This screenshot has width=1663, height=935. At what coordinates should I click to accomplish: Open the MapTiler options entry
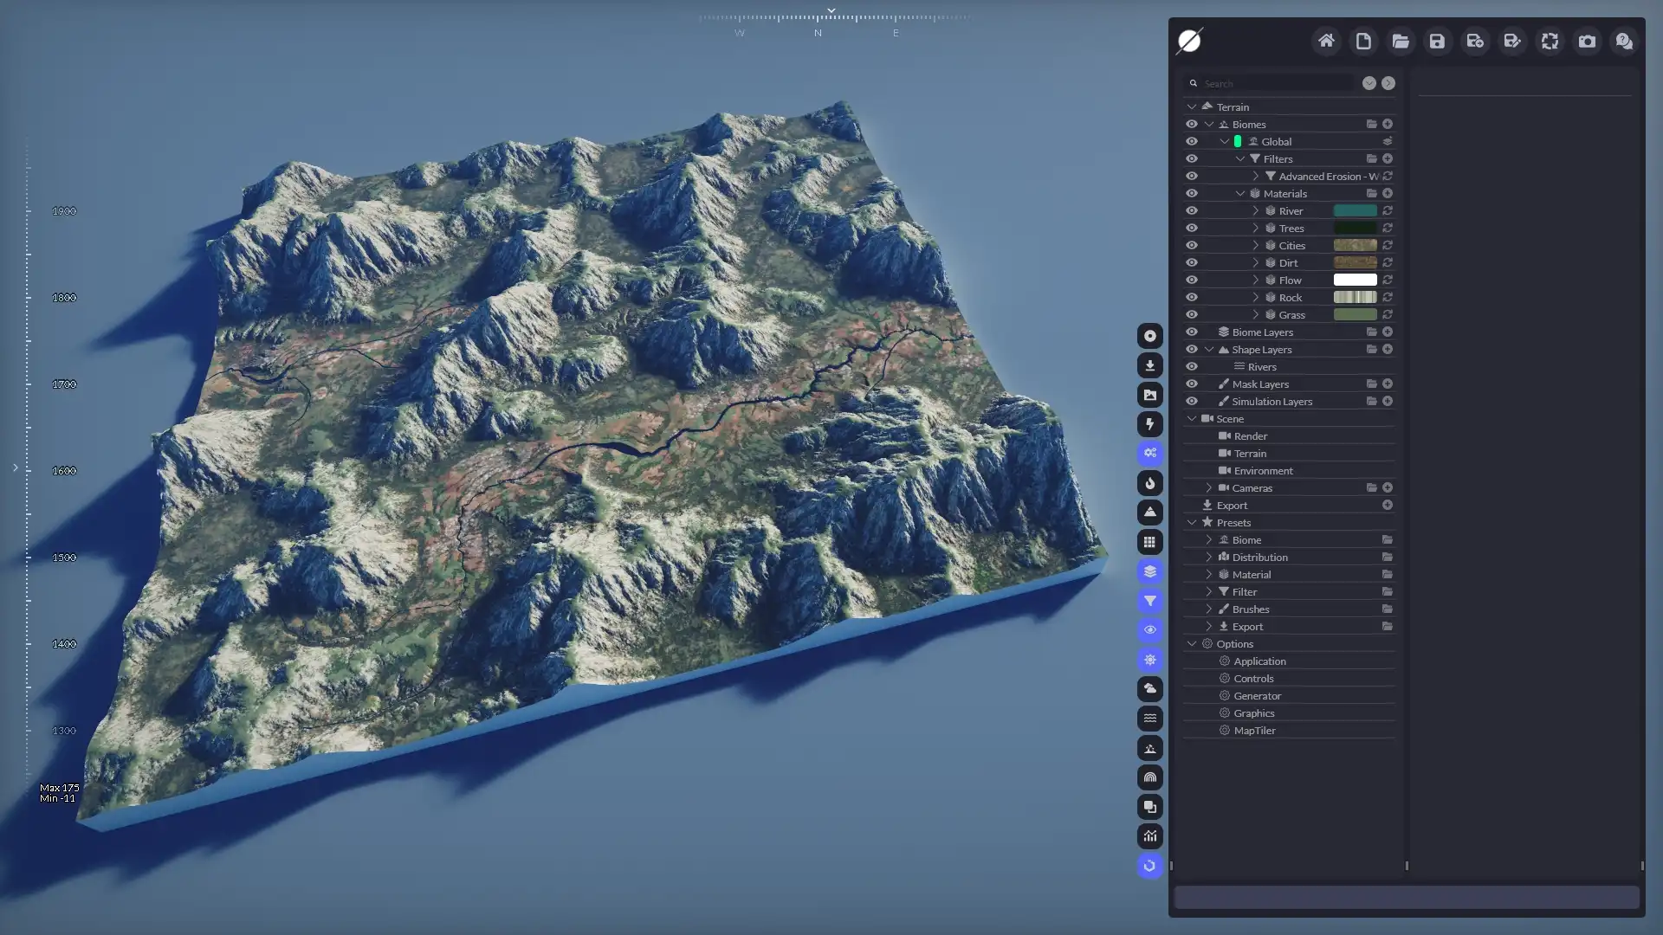(1253, 730)
